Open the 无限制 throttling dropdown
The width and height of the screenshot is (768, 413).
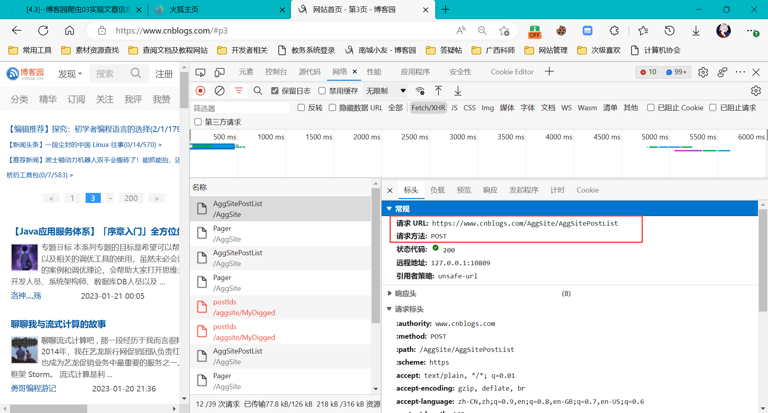click(386, 91)
